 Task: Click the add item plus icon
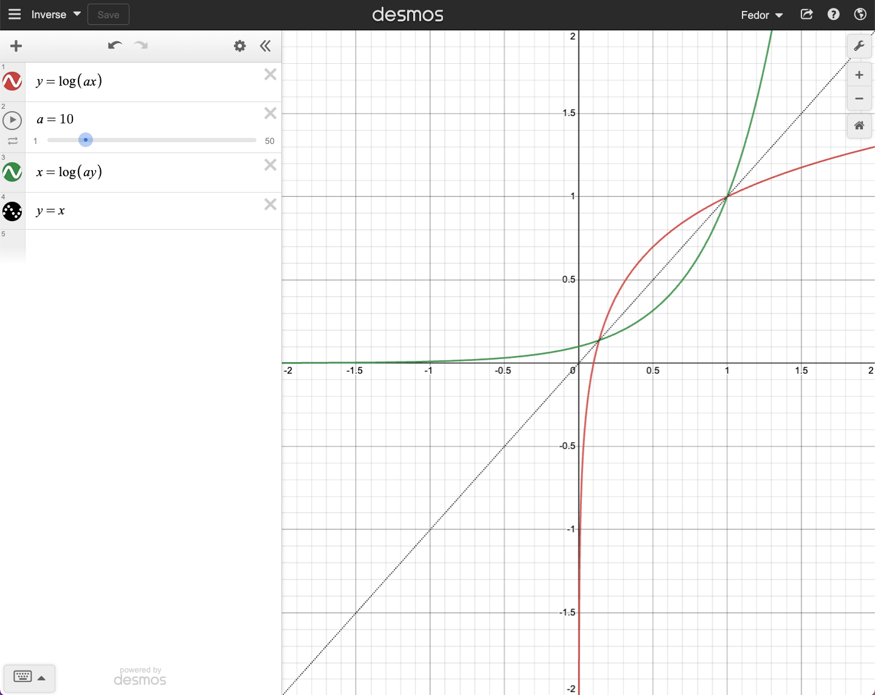pyautogui.click(x=16, y=46)
